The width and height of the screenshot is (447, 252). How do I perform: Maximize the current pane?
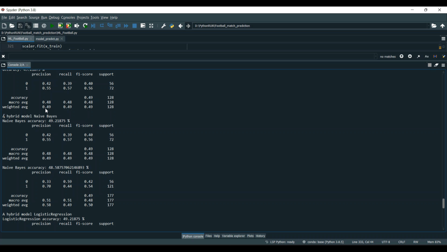[x=151, y=26]
